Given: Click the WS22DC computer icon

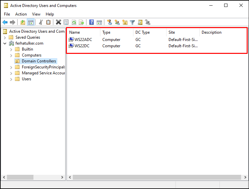Looking at the screenshot, I should coord(71,46).
